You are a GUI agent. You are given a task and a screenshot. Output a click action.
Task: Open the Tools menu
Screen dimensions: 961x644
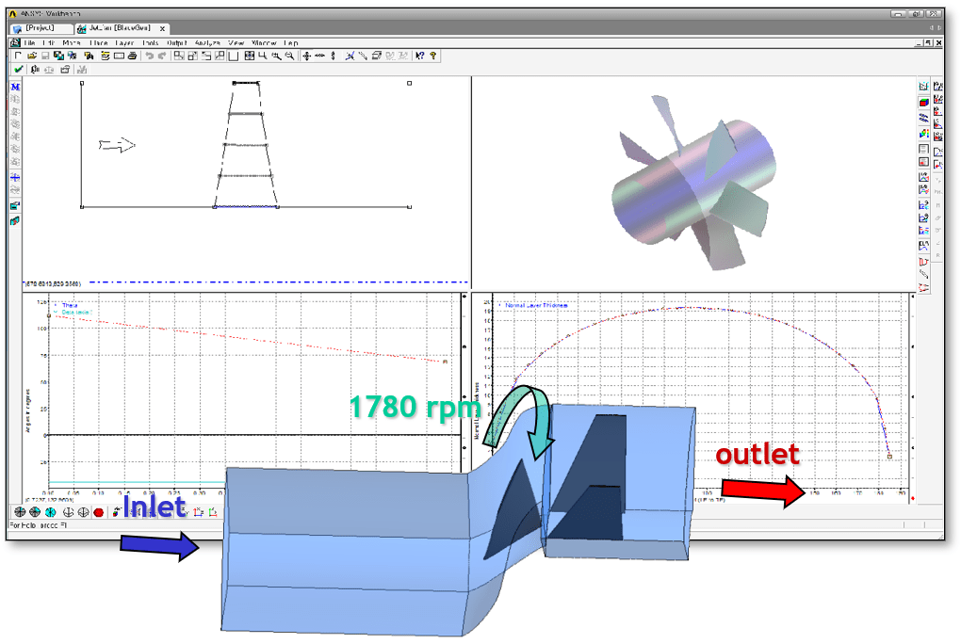[x=150, y=43]
